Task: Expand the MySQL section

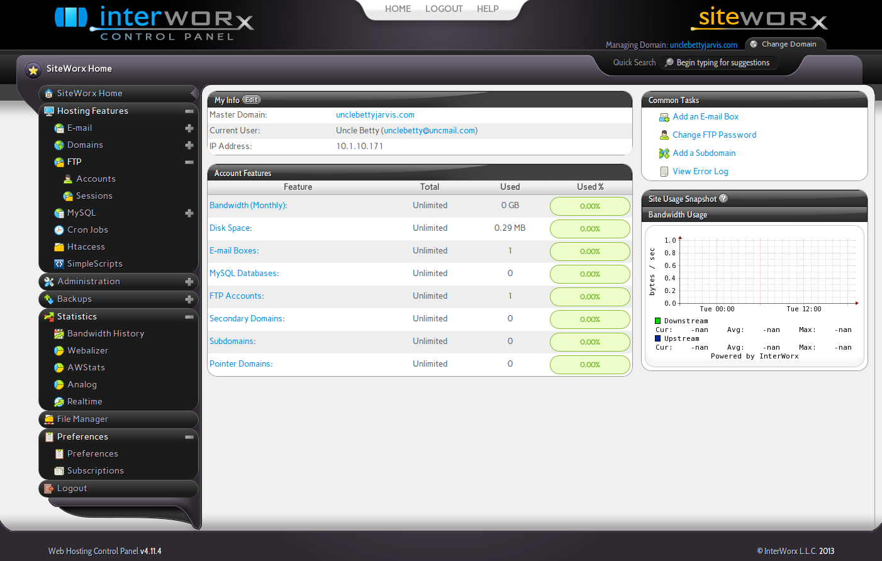Action: pos(189,213)
